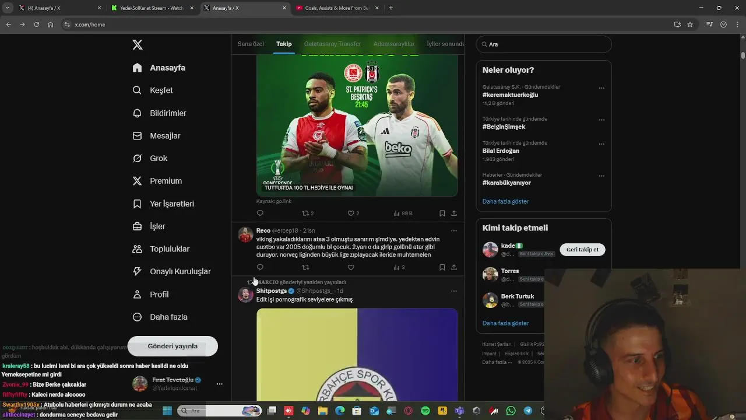Click Daha fazla göster under Kimi takip etmeli
Image resolution: width=746 pixels, height=420 pixels.
pyautogui.click(x=505, y=323)
